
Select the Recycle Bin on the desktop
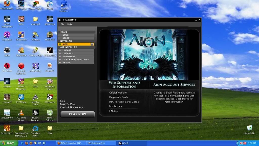pos(250,130)
